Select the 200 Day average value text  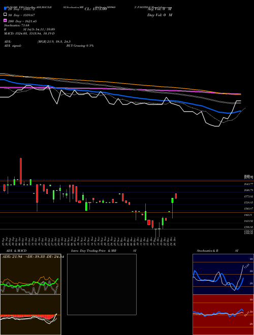22,21
